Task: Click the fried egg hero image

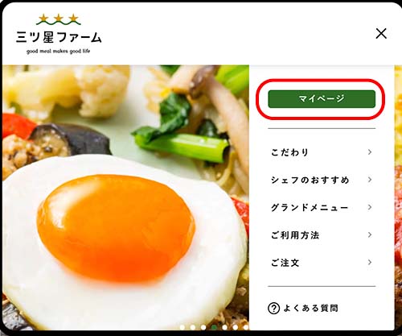Action: (x=125, y=197)
